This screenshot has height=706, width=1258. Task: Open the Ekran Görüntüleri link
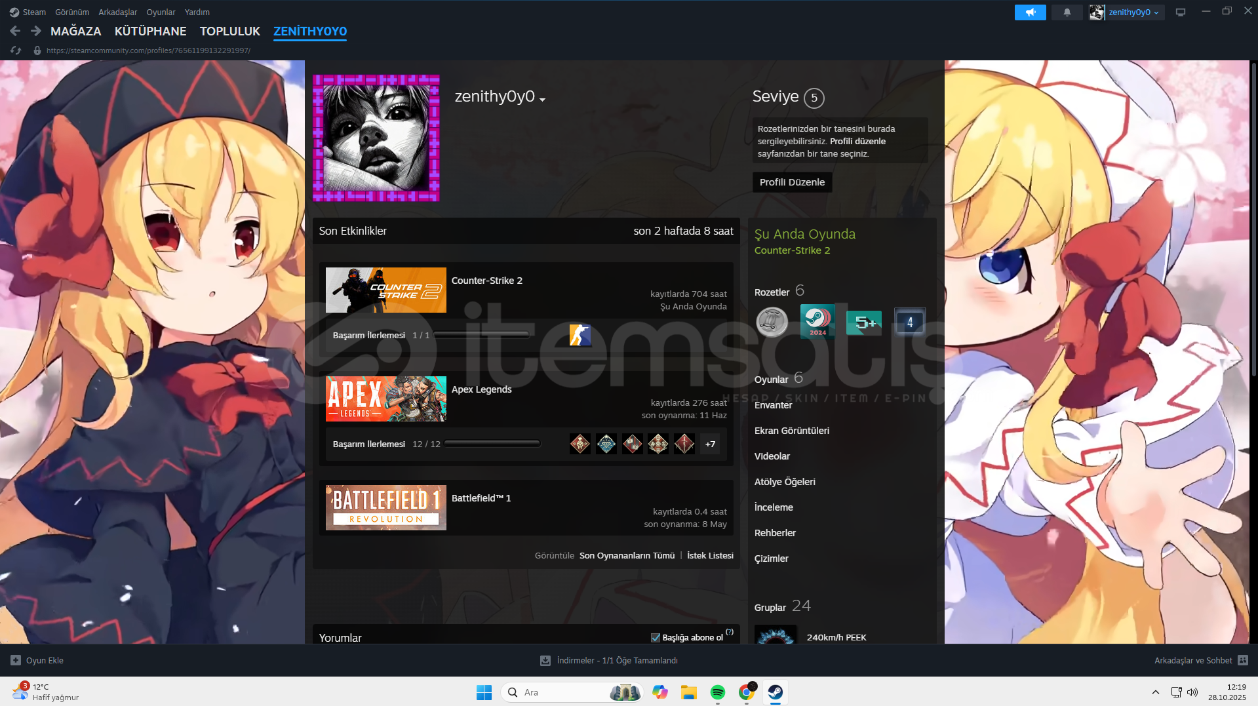click(x=792, y=431)
